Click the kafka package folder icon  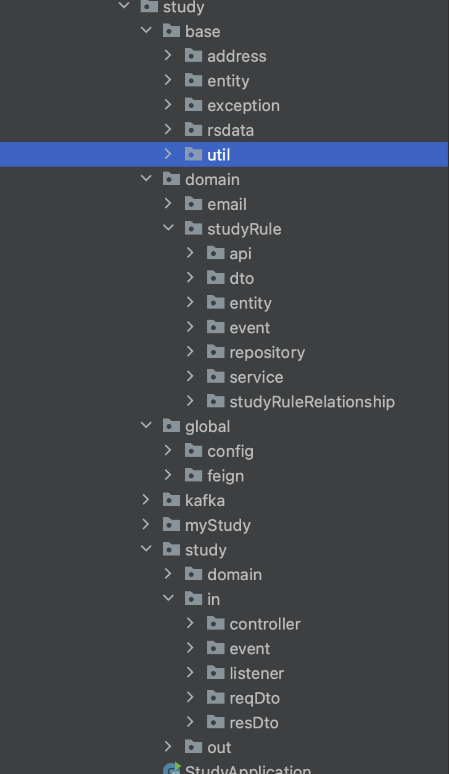pos(171,499)
